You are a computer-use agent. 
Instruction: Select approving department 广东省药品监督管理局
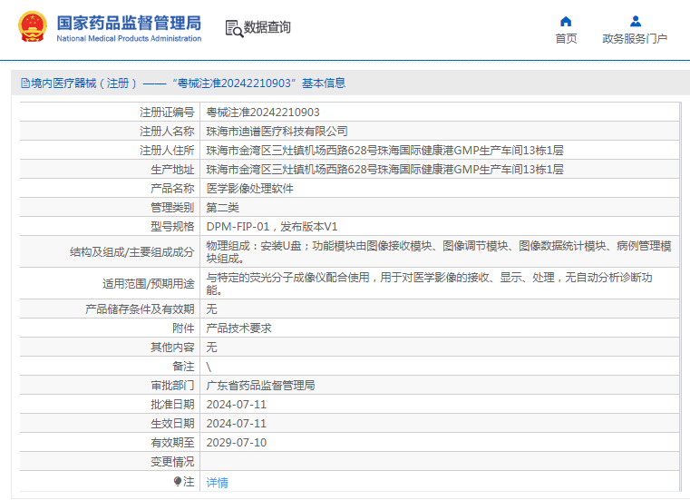click(x=260, y=386)
